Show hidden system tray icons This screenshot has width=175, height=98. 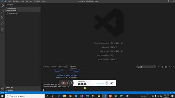click(x=150, y=96)
